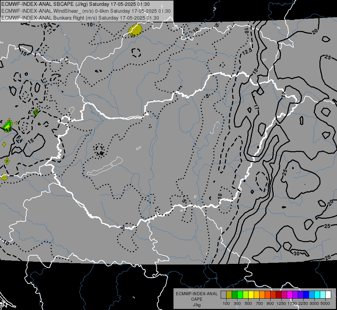
Task: Pick the pure yellow legend swatch
Action: click(x=251, y=295)
